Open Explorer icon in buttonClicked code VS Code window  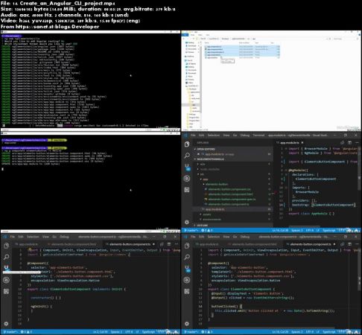tap(187, 246)
